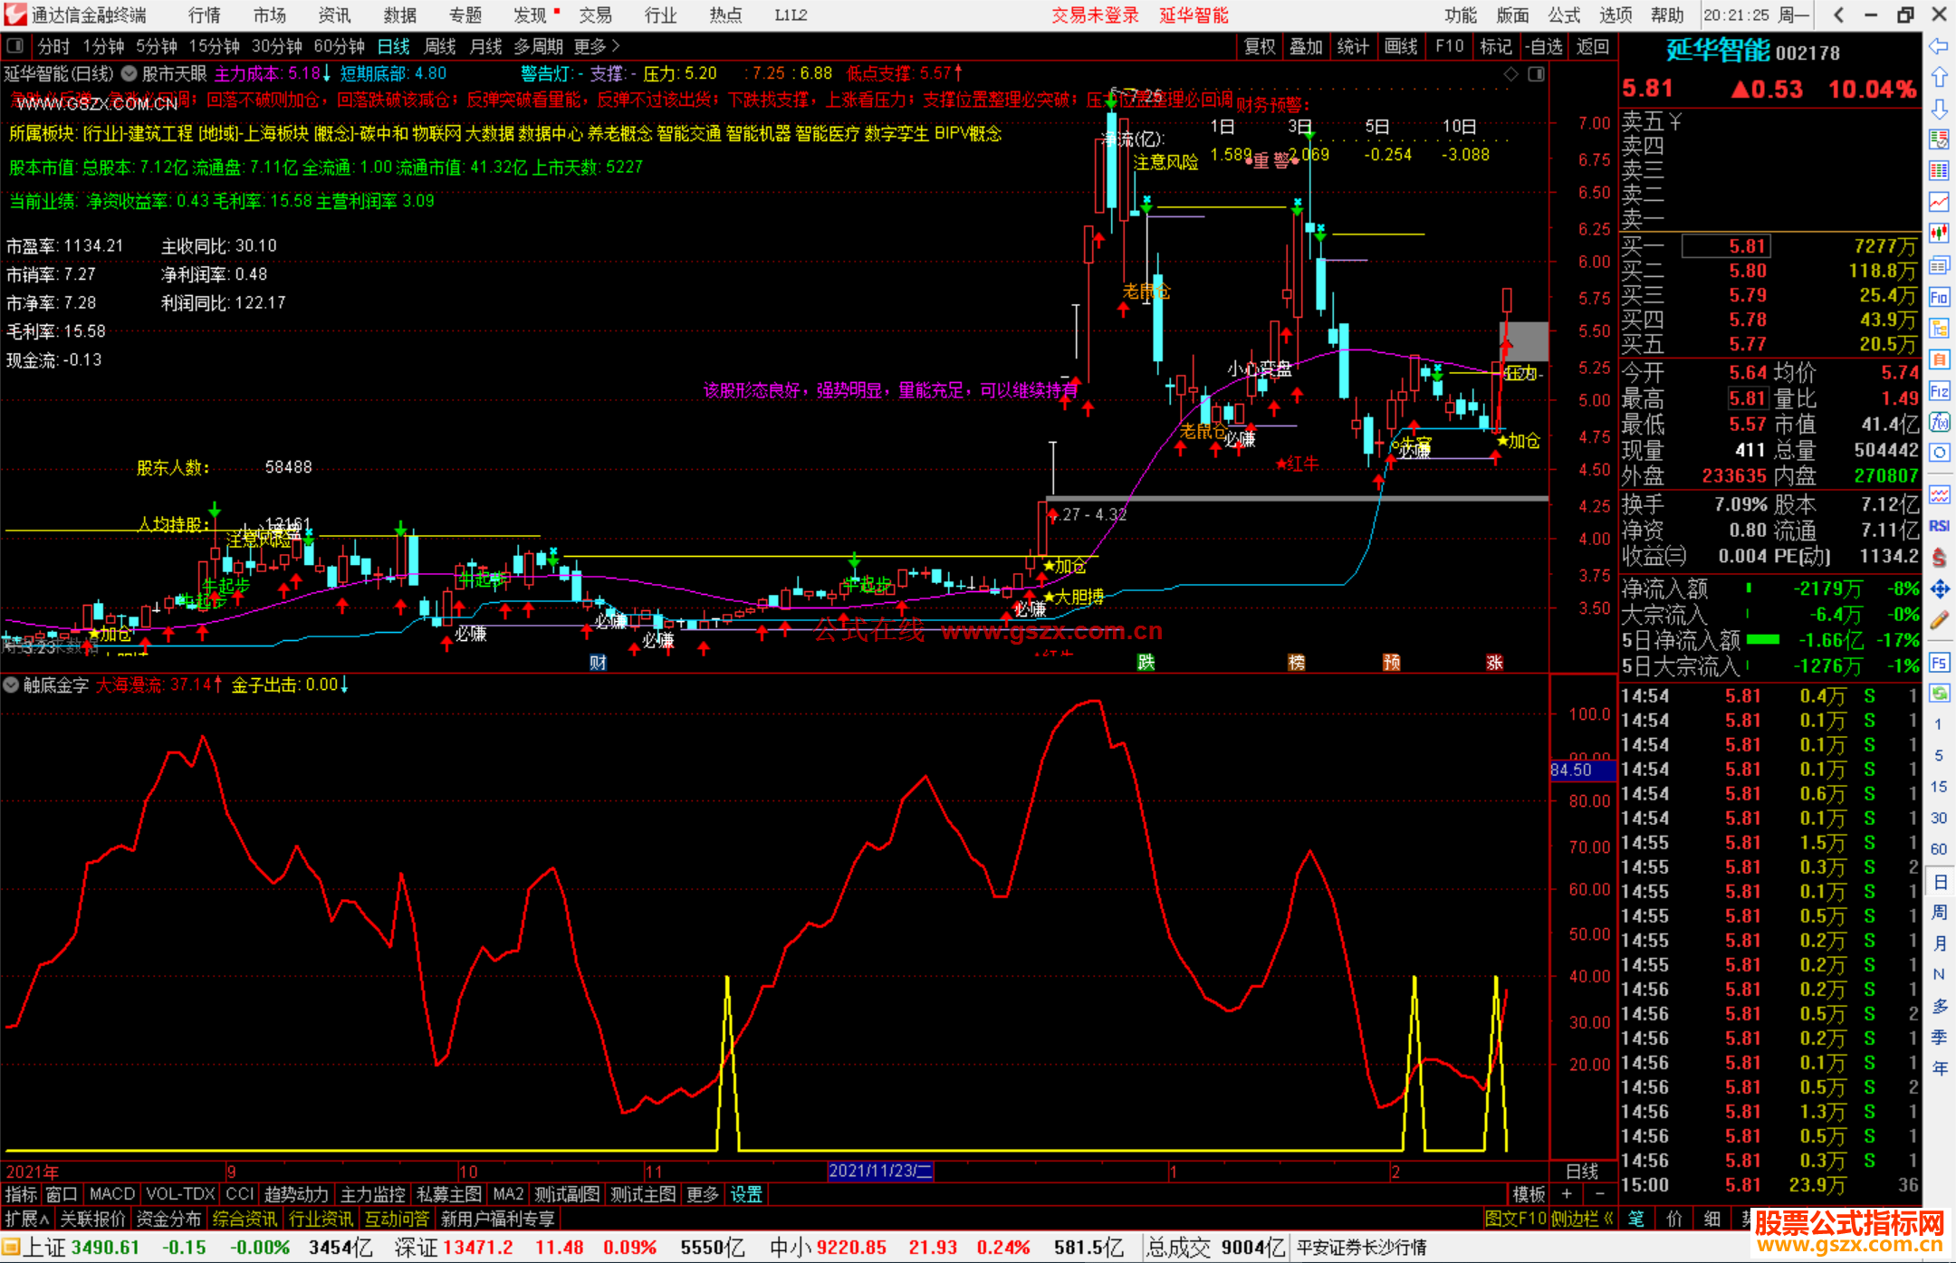Click the left arrow back icon in sidebar

pos(1939,46)
